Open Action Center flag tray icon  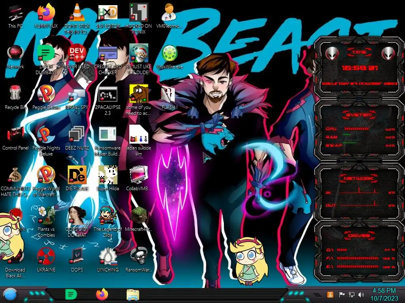click(x=342, y=294)
